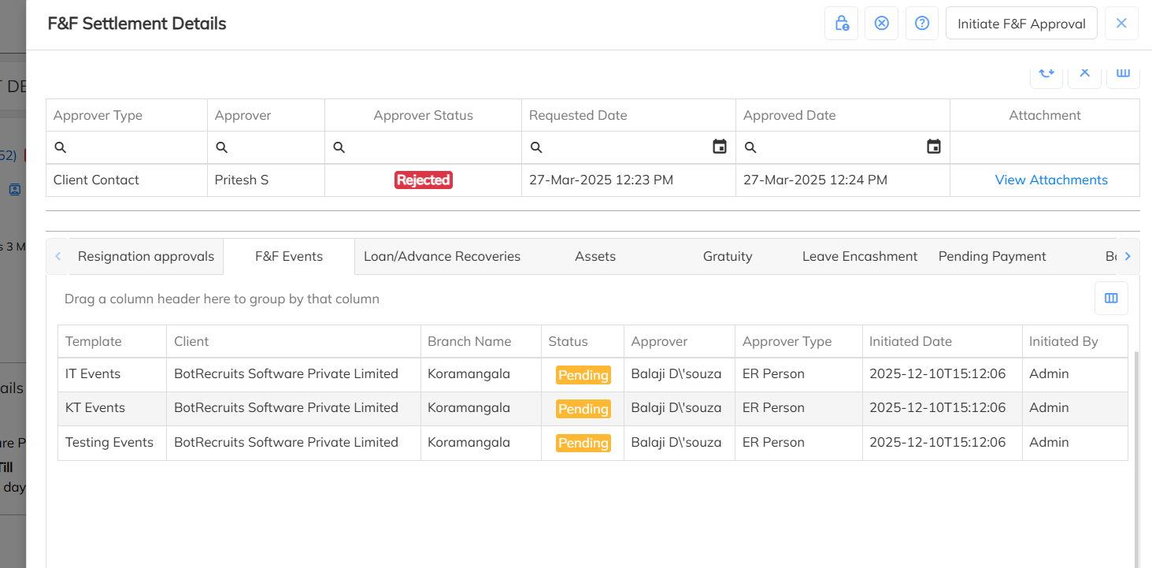Viewport: 1152px width, 568px height.
Task: Click search icon in Approver Type filter
Action: (x=61, y=147)
